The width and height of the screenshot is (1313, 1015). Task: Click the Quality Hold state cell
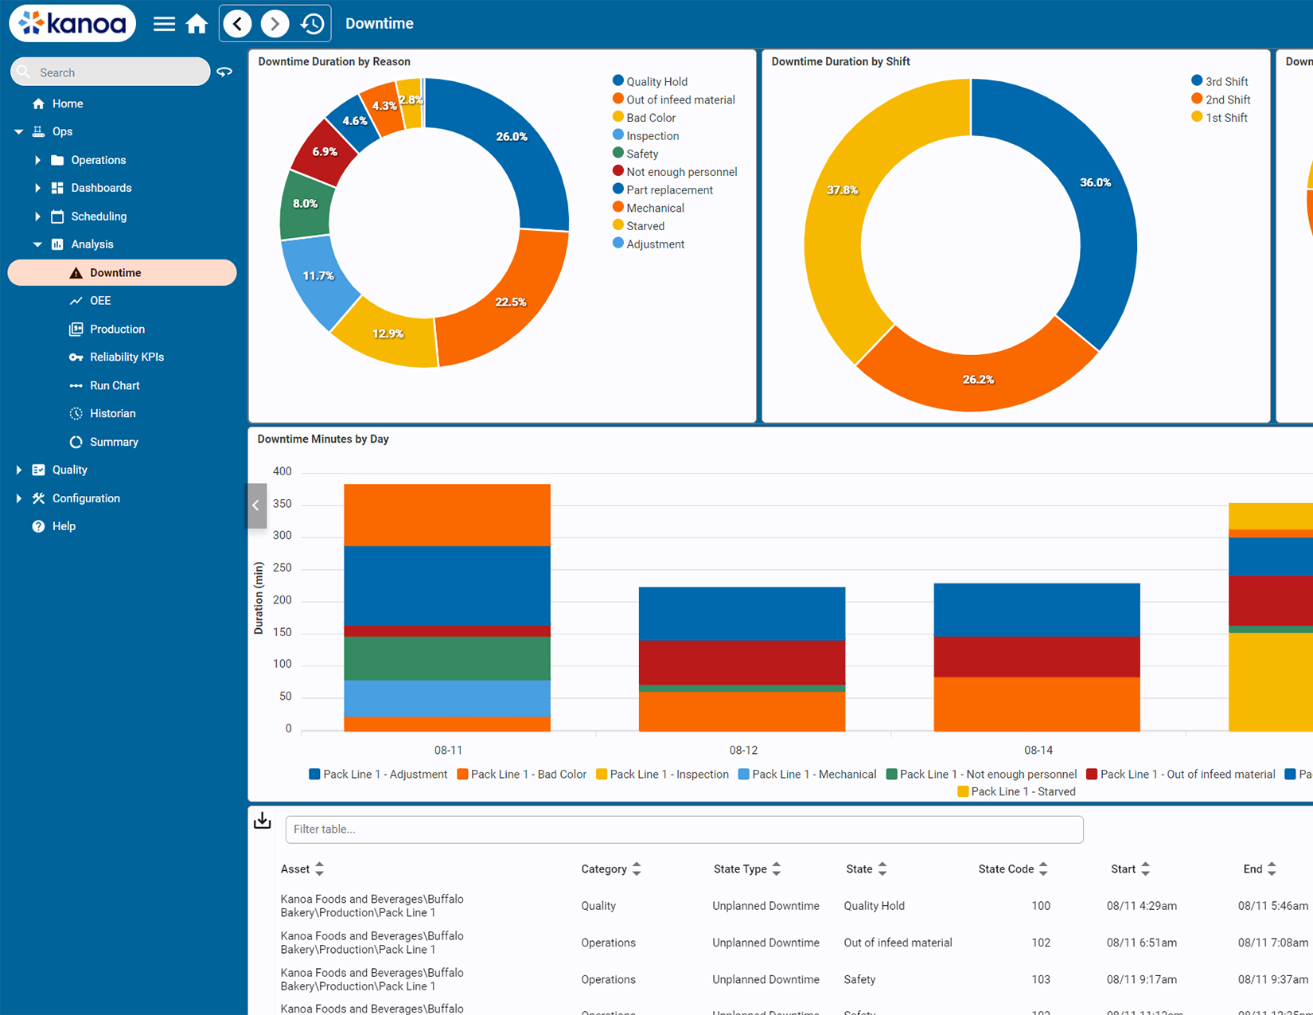pyautogui.click(x=874, y=906)
